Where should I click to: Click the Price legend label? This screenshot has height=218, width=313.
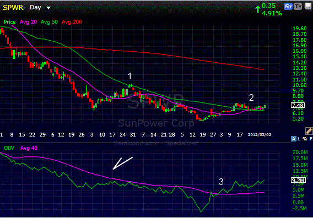click(x=9, y=22)
